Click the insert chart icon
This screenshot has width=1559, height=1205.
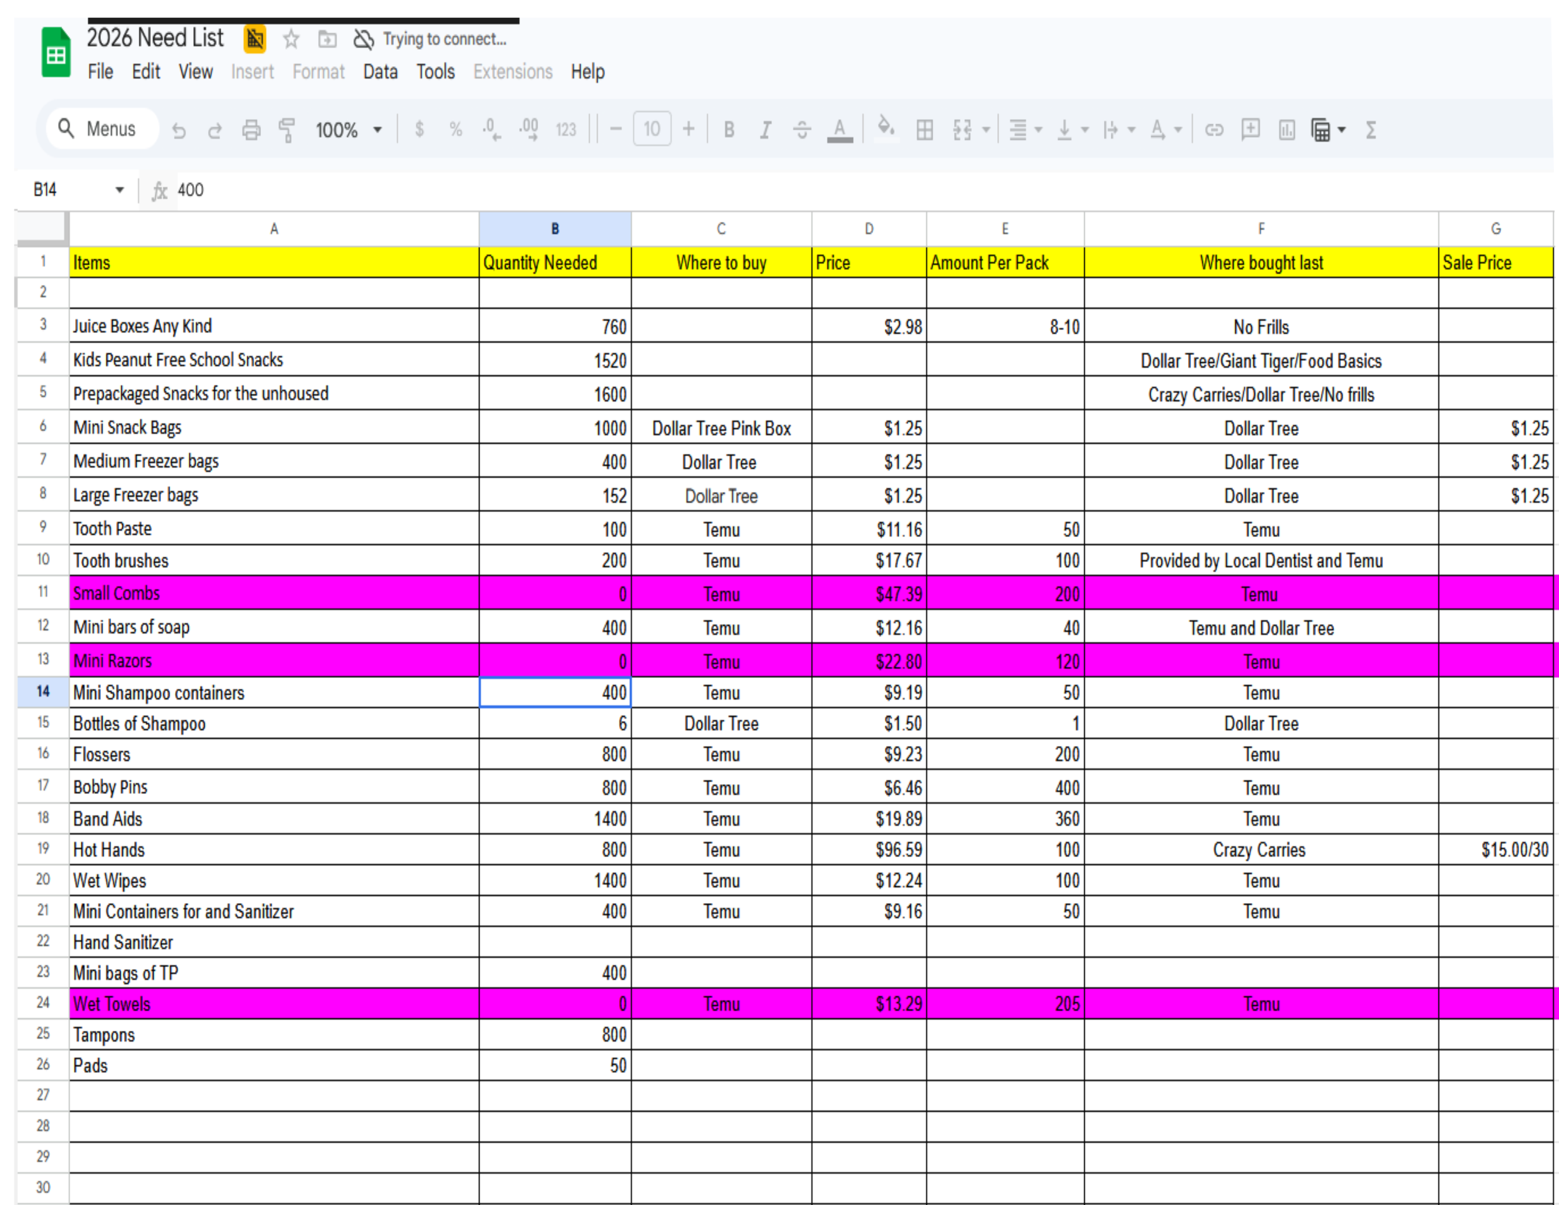pos(1286,130)
